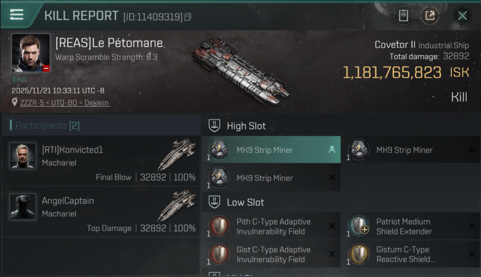Open the hamburger menu
This screenshot has width=481, height=277.
click(x=17, y=15)
